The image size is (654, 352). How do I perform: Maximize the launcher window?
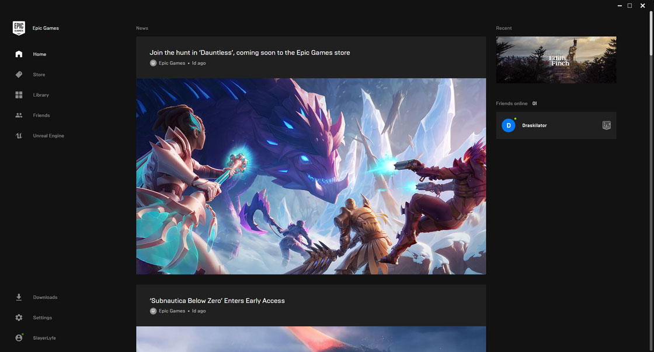pos(629,6)
